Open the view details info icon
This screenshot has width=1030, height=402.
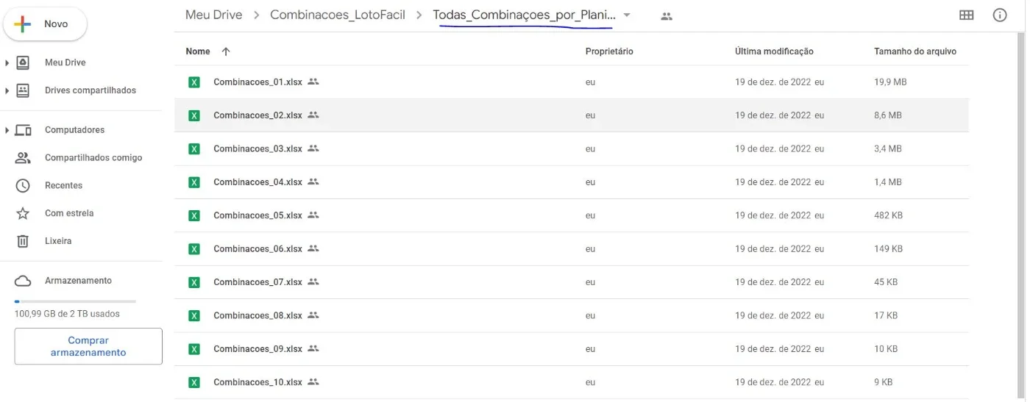pyautogui.click(x=1000, y=15)
